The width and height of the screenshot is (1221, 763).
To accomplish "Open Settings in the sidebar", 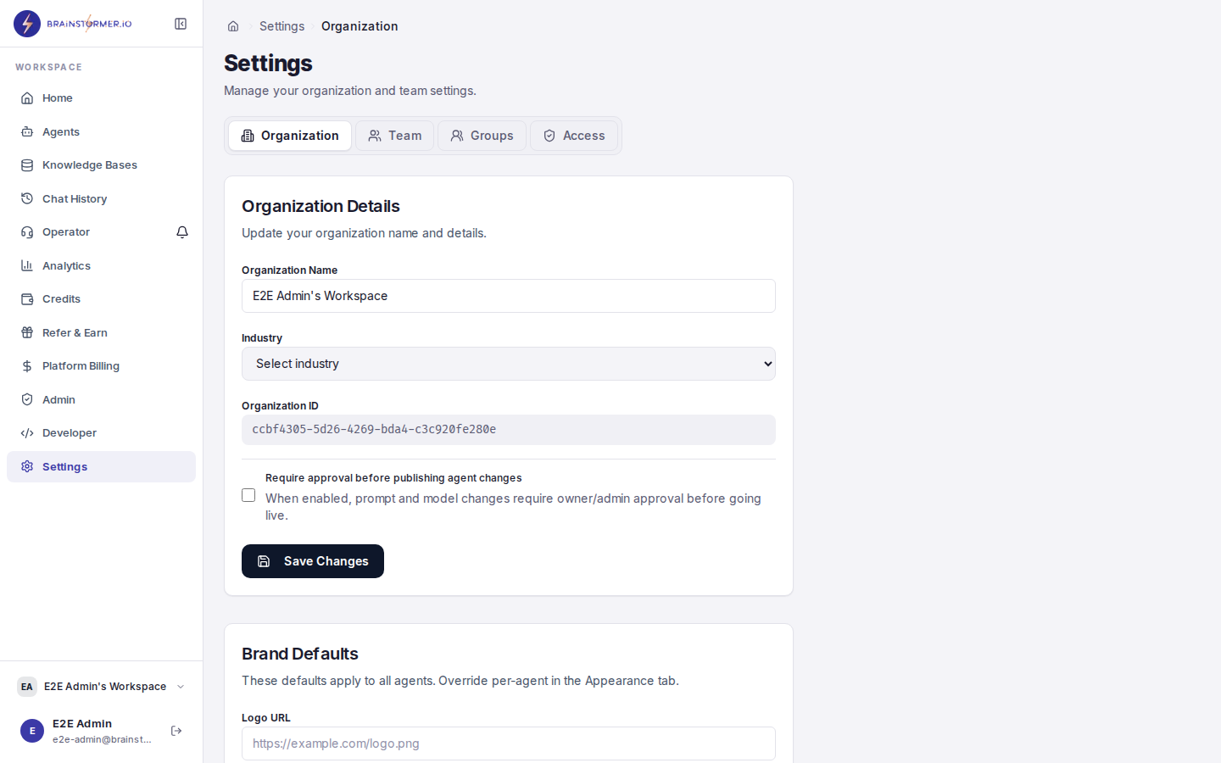I will tap(101, 467).
